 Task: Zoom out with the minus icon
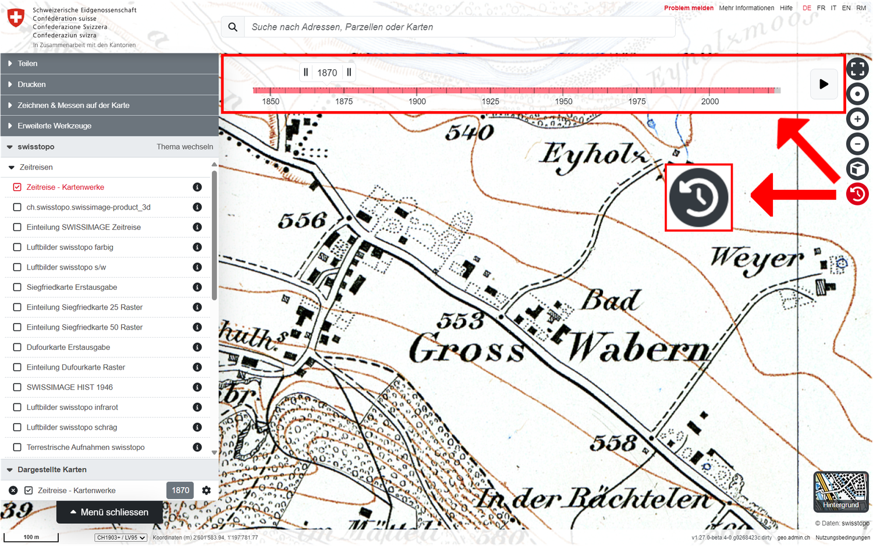pyautogui.click(x=857, y=144)
